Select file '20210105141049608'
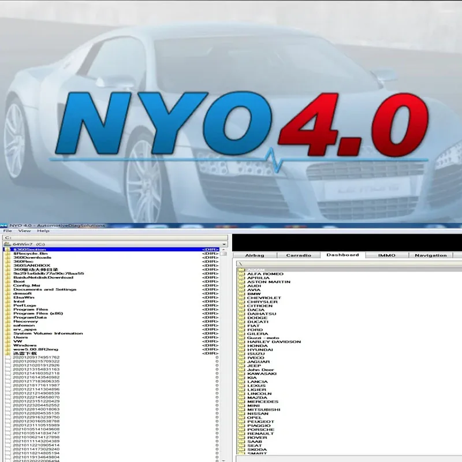462x462 pixels. tap(111, 429)
